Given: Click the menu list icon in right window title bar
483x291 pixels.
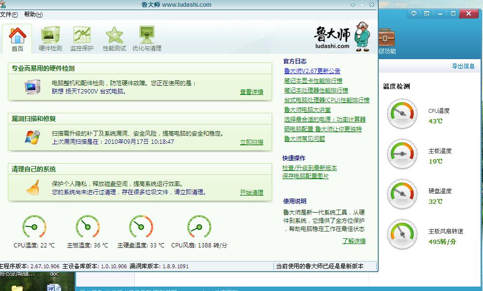Looking at the screenshot, I should pos(427,14).
